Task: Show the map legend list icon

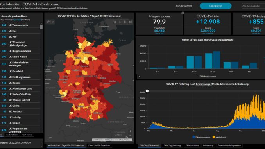Action: coord(125,22)
